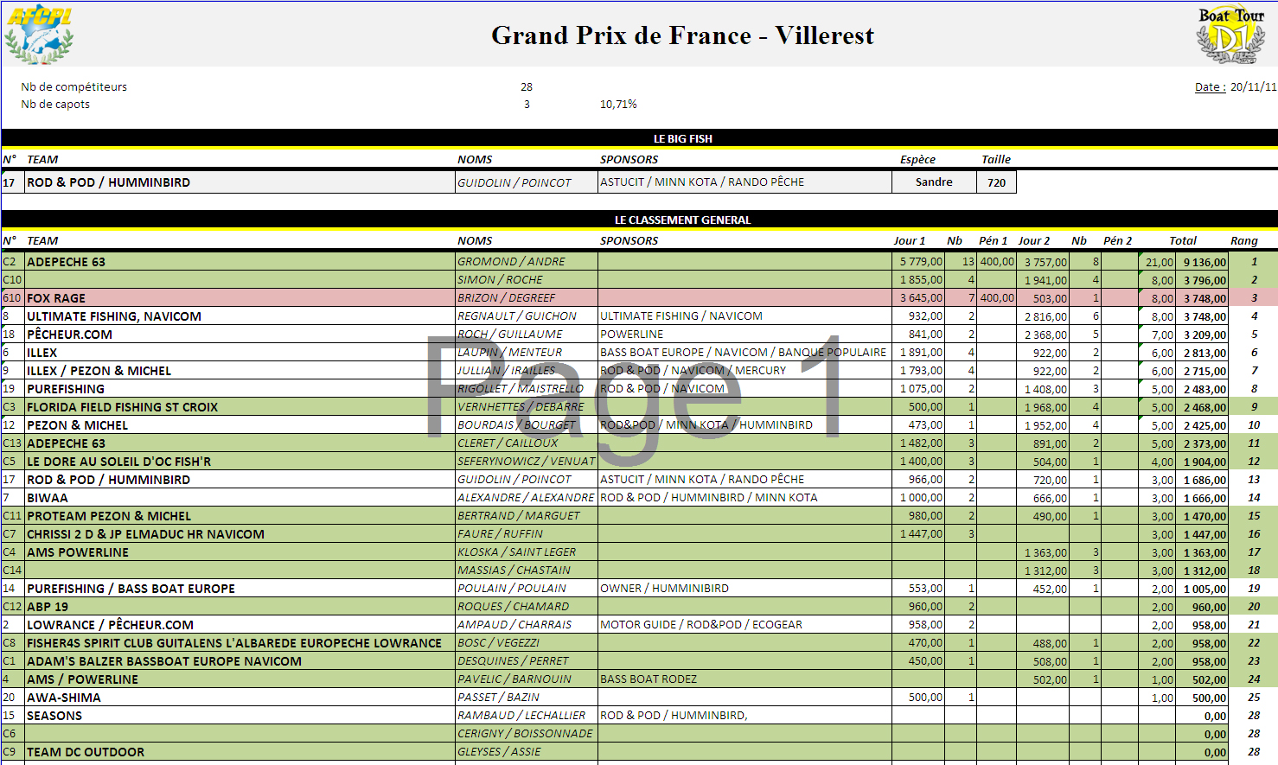The width and height of the screenshot is (1278, 765).
Task: Click the Pén 1 column header
Action: coord(994,240)
